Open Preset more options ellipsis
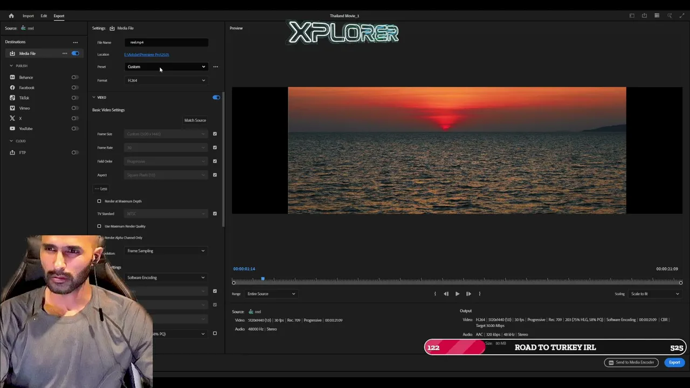Screen dimensions: 690x388 (x=216, y=67)
